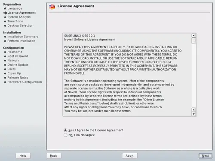Viewport: 215px width, 161px height.
Task: Click the bullet icon beside Hostname
Action: coord(5,52)
